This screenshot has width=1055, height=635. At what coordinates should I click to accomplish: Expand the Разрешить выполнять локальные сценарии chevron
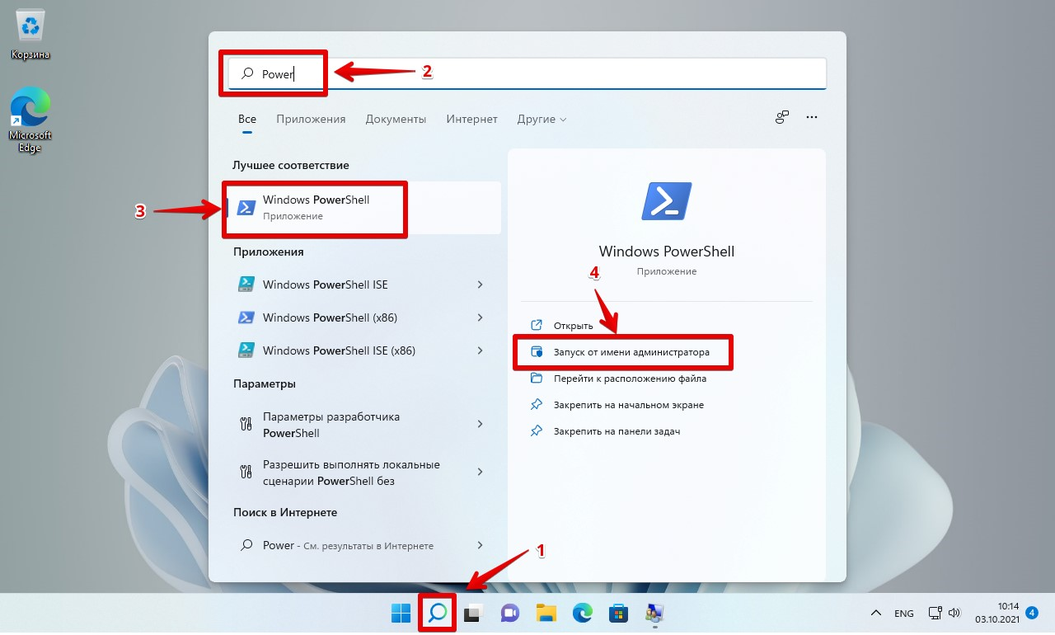[x=480, y=472]
